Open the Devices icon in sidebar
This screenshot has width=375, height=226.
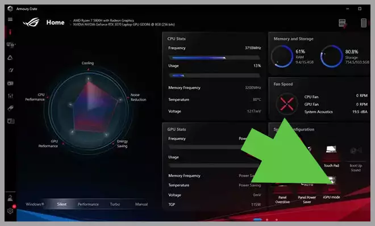pos(11,45)
